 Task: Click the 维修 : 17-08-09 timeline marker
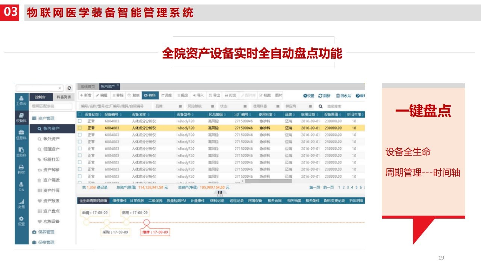[156, 232]
